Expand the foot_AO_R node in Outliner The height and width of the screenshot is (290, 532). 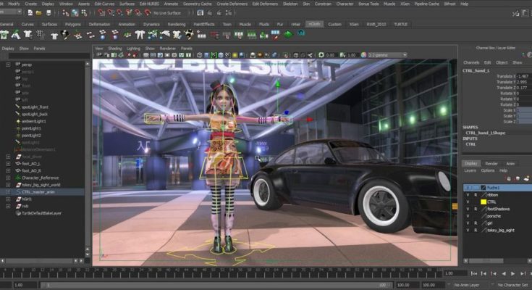coord(8,170)
